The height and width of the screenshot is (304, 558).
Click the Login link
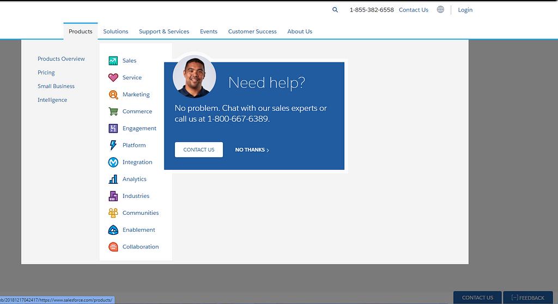[465, 10]
